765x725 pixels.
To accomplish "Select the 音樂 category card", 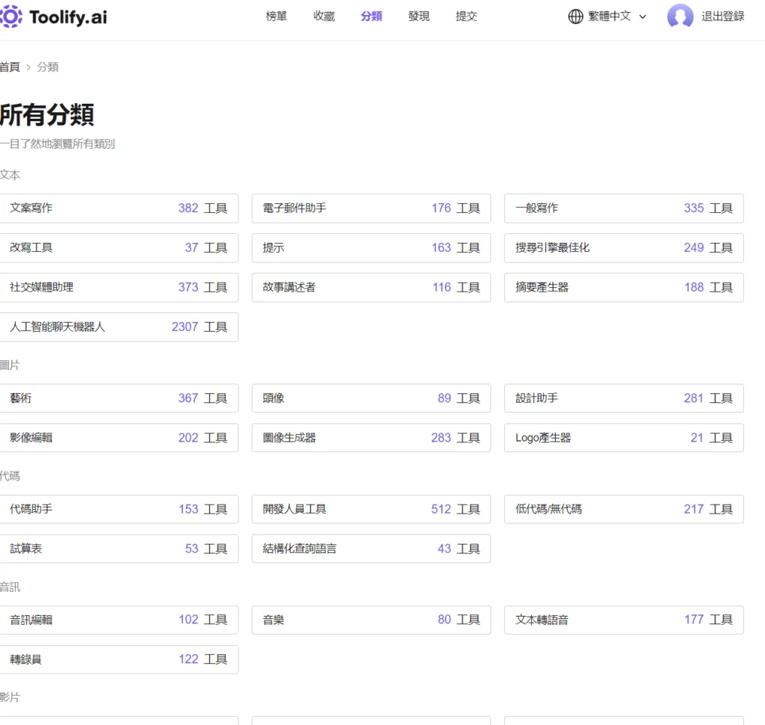I will (x=371, y=620).
